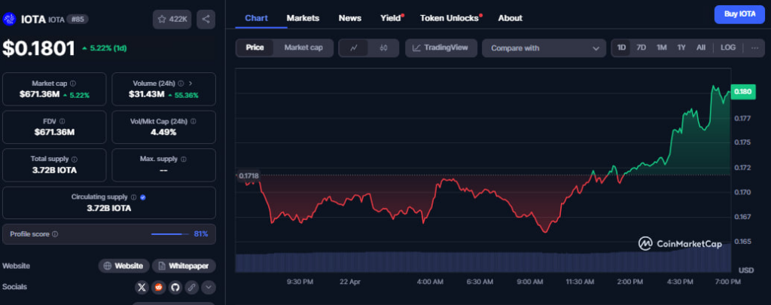Open the Compare with dropdown
The image size is (771, 305).
coord(544,48)
